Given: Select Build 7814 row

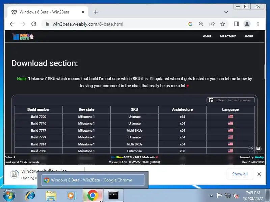Looking at the screenshot, I should tap(134, 144).
